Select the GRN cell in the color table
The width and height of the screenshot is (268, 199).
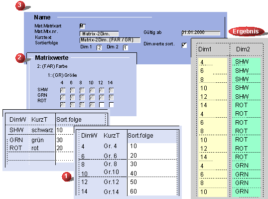(16, 140)
